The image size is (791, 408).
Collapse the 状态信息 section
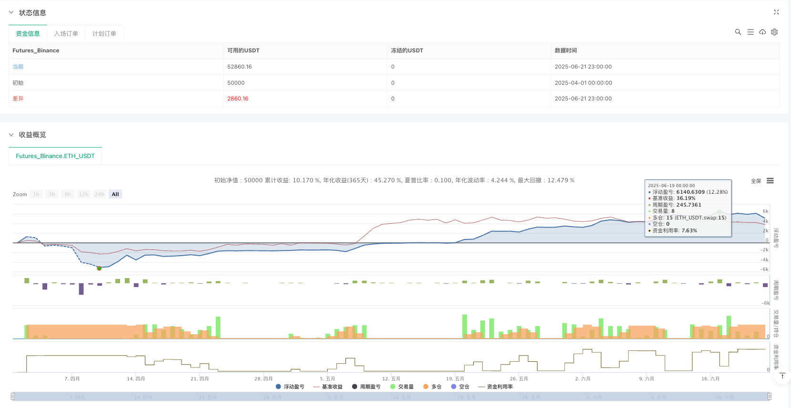click(x=11, y=12)
